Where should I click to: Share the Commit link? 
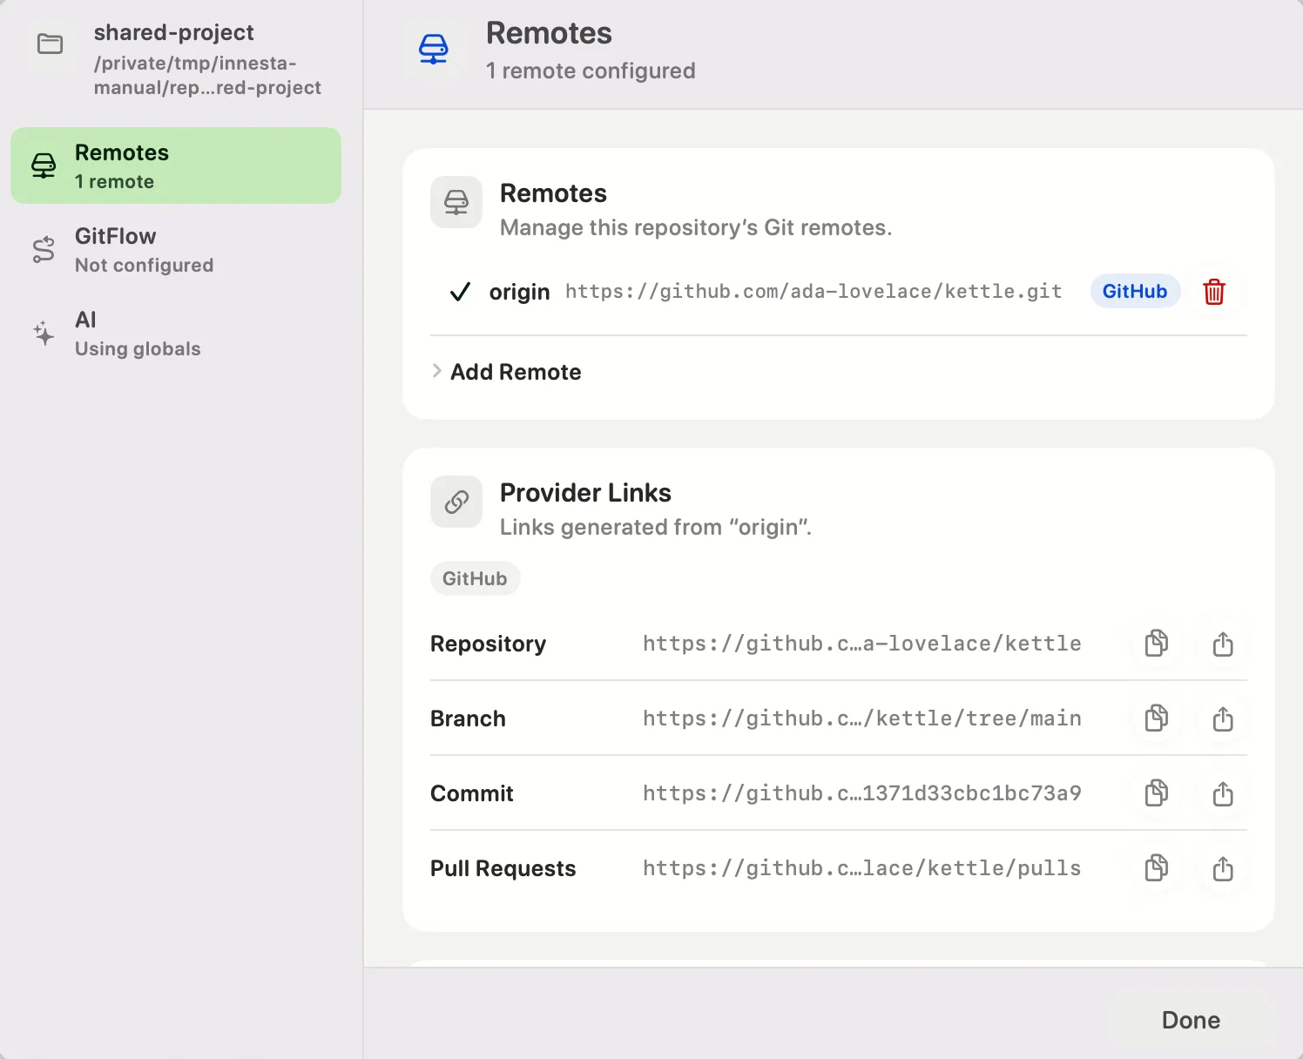(x=1223, y=793)
